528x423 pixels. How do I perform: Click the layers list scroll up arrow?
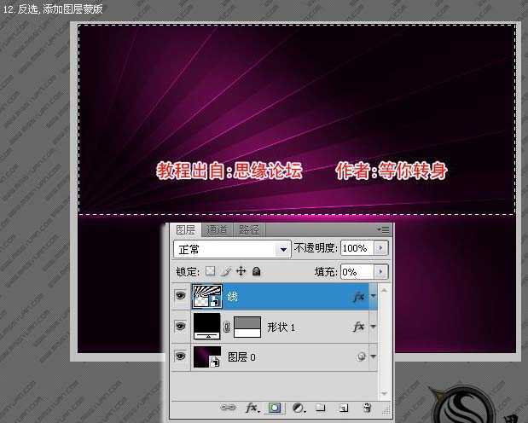(x=384, y=290)
